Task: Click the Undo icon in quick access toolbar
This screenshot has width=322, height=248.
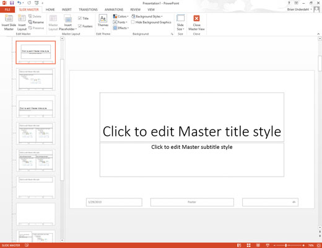Action: 19,3
